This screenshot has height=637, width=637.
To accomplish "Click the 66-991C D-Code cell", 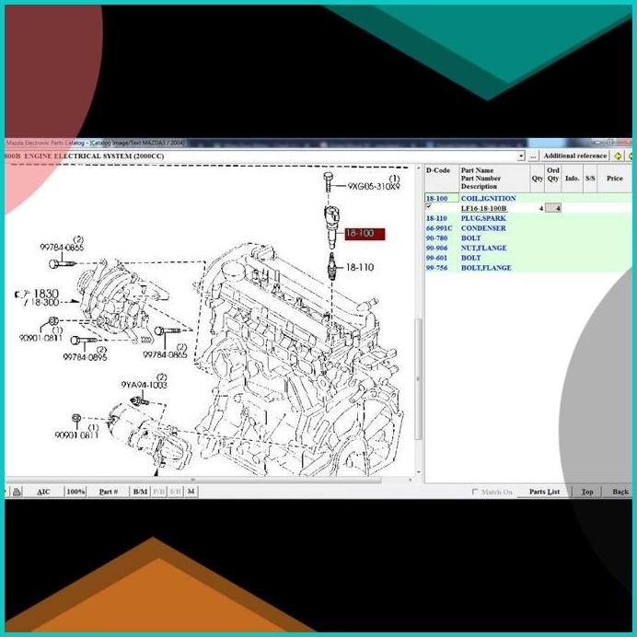I will [x=439, y=228].
